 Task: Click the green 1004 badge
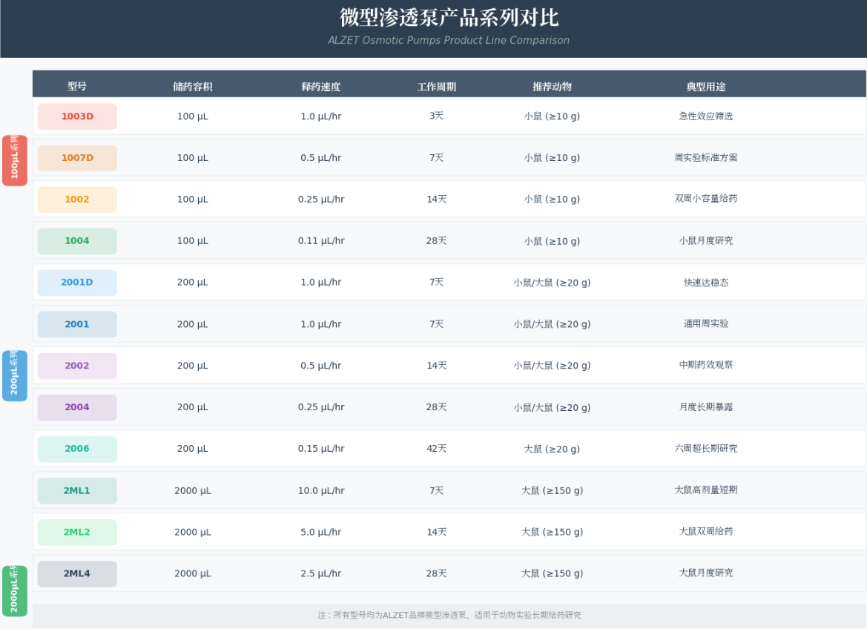[x=76, y=240]
